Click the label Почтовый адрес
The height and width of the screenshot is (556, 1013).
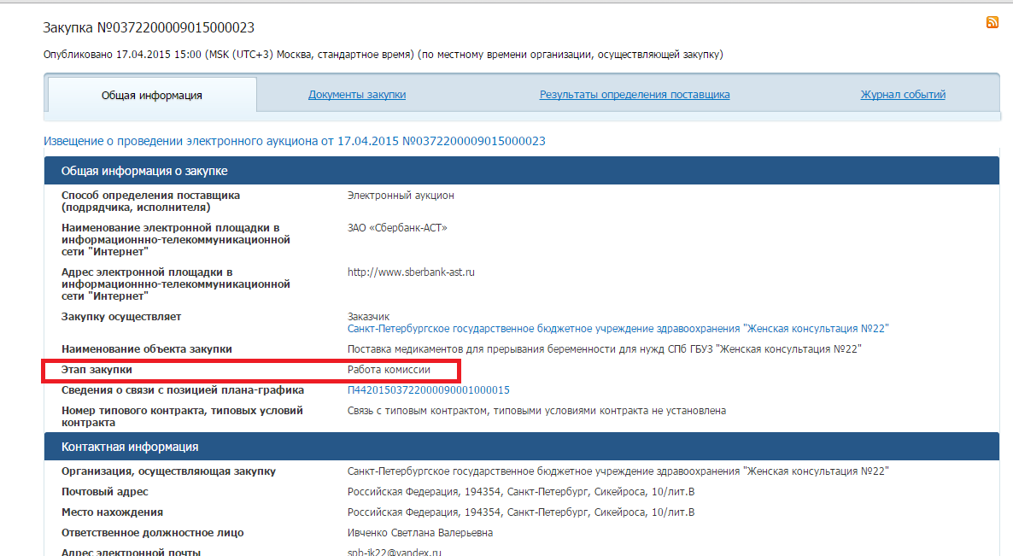pyautogui.click(x=105, y=491)
